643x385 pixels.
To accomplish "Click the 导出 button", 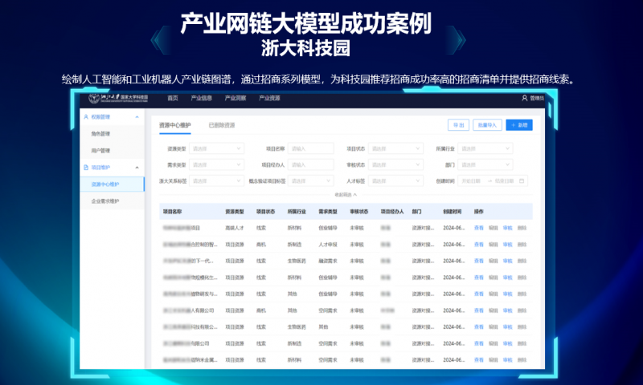I will [x=458, y=125].
